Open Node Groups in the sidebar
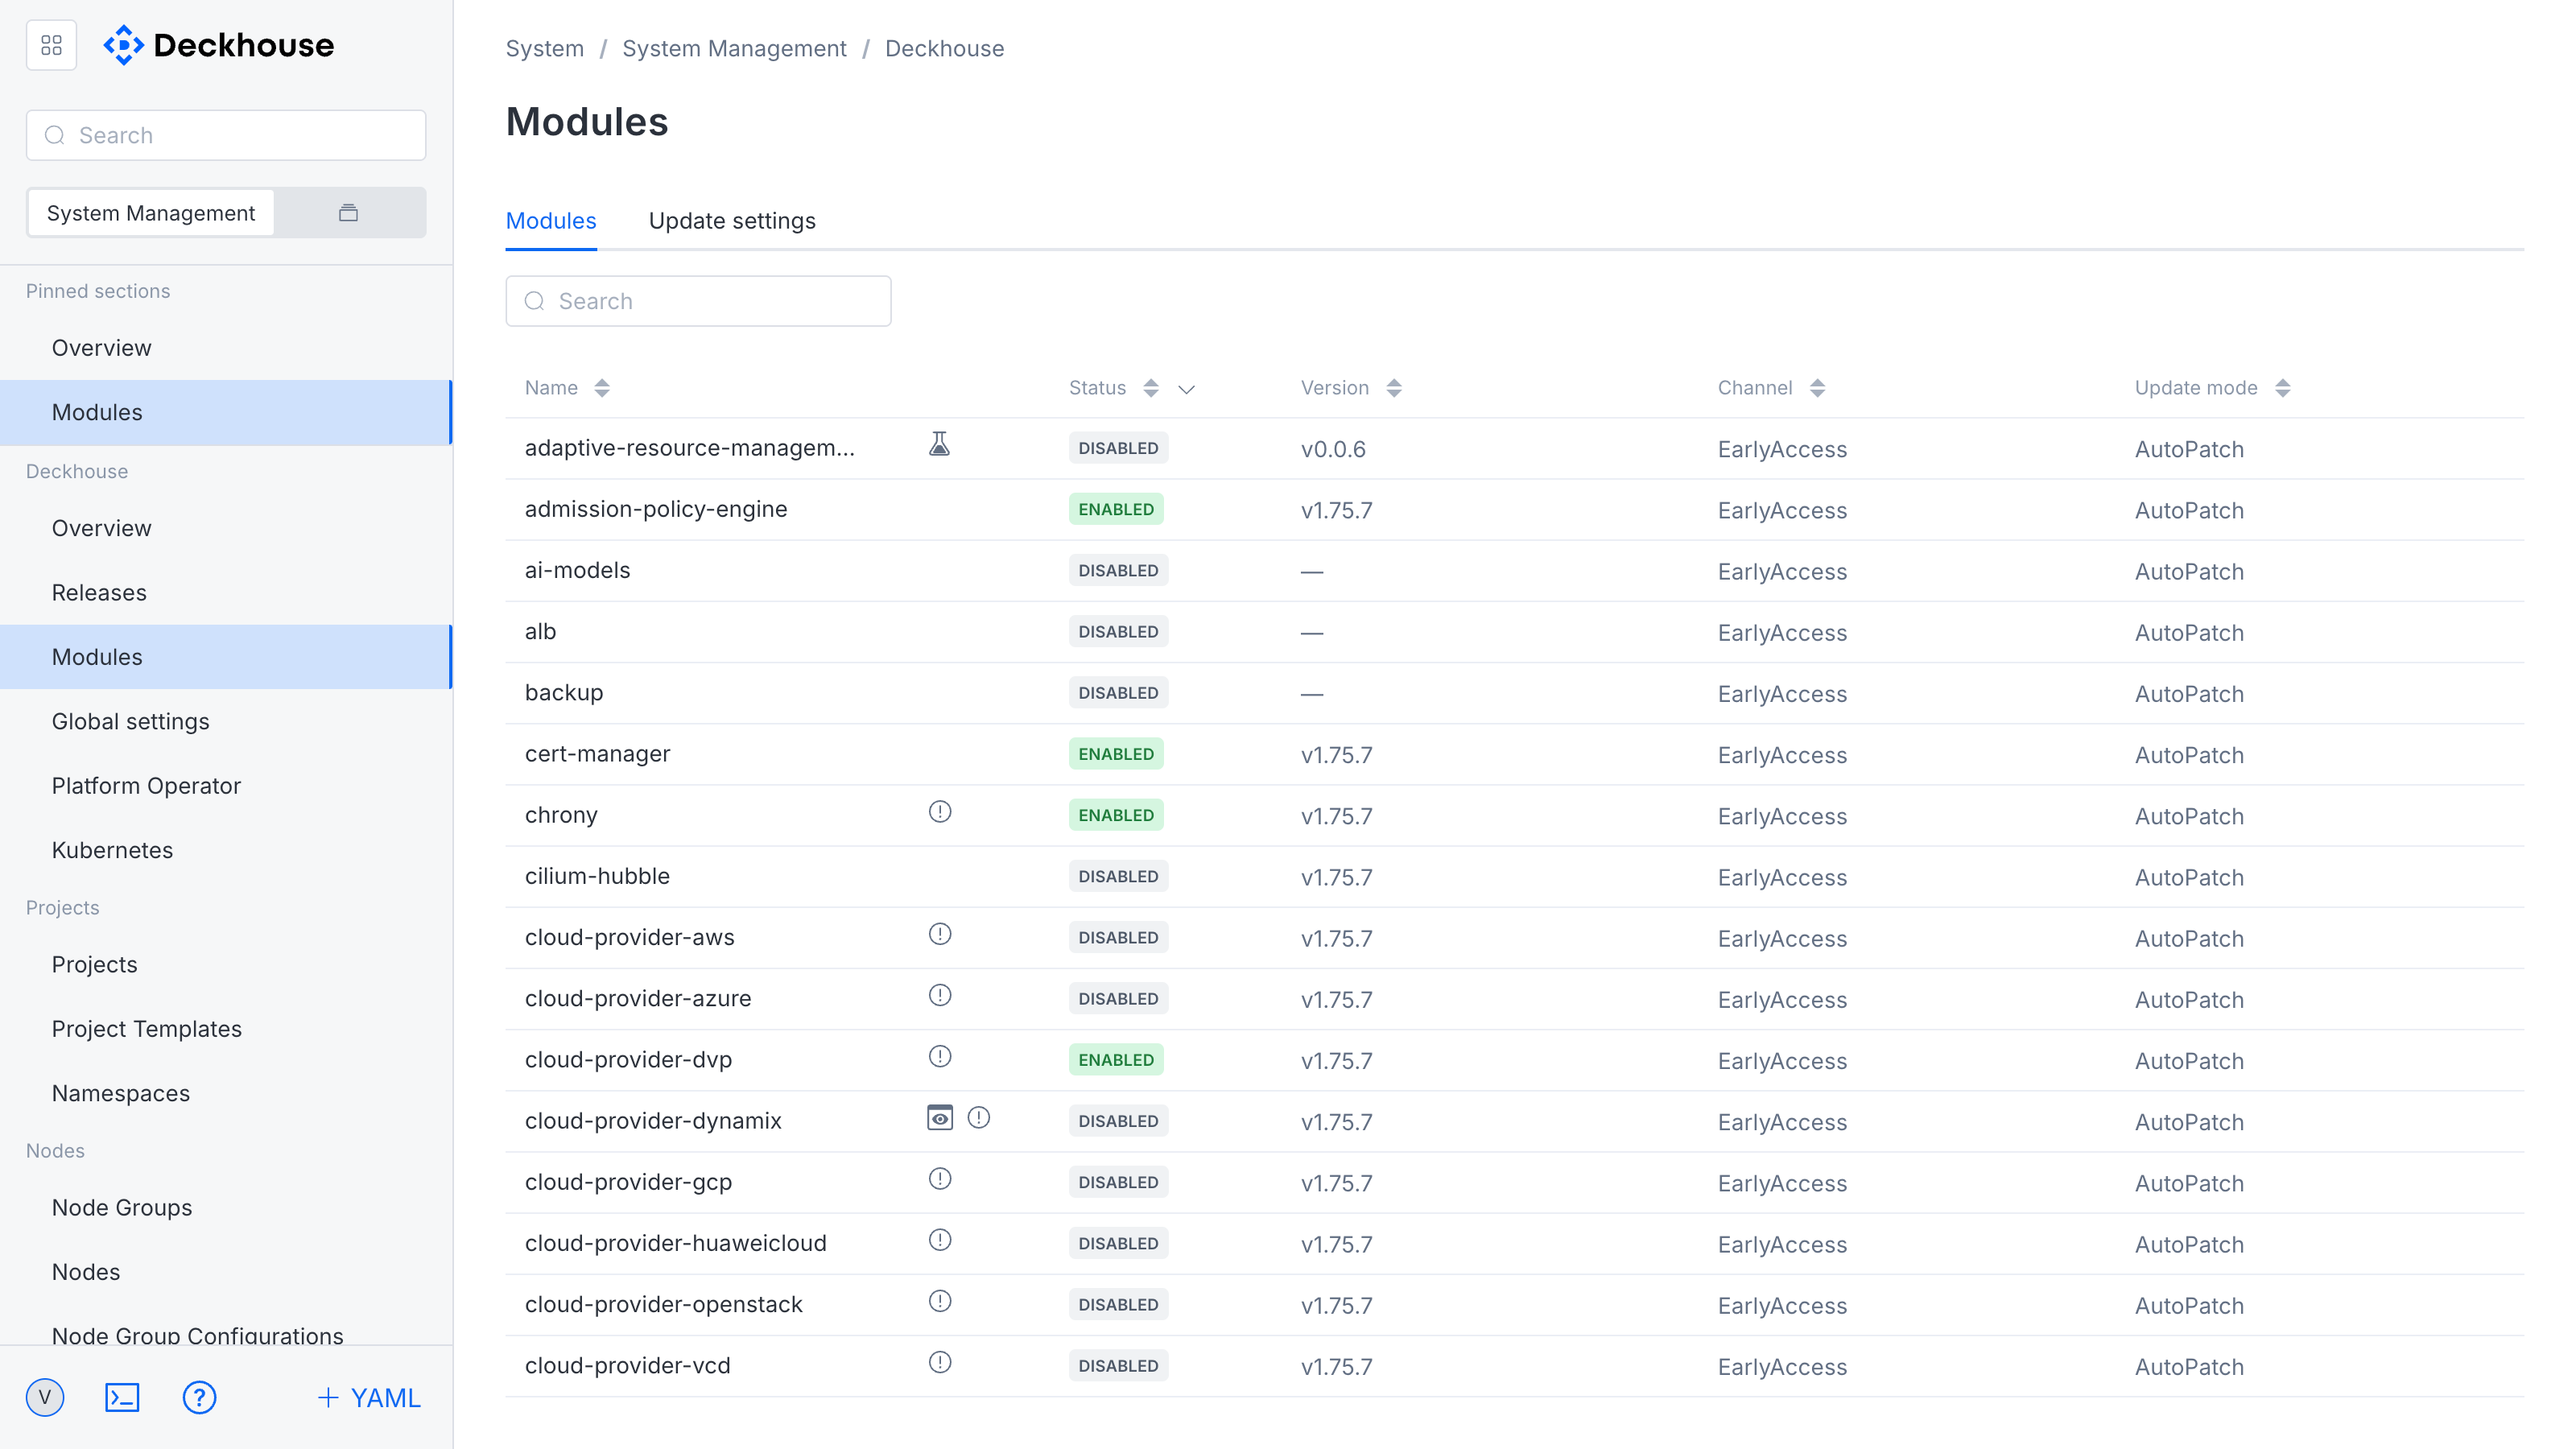Image resolution: width=2576 pixels, height=1449 pixels. (x=226, y=1207)
